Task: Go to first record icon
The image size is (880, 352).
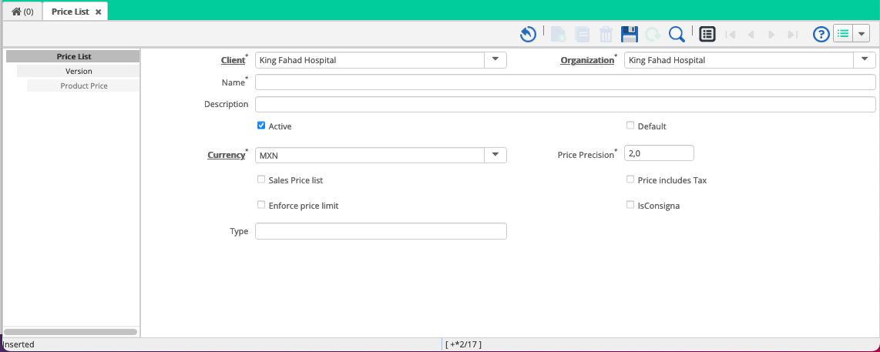Action: (x=731, y=35)
